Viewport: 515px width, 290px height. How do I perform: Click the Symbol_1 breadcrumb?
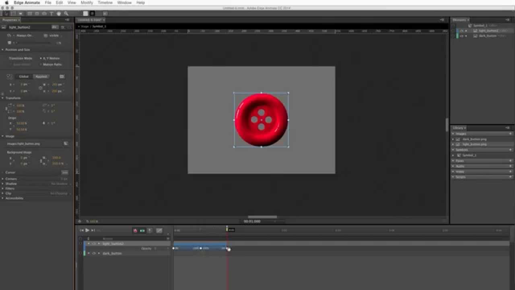[x=99, y=26]
